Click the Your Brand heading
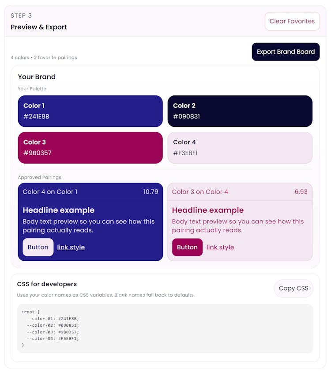 coord(37,77)
